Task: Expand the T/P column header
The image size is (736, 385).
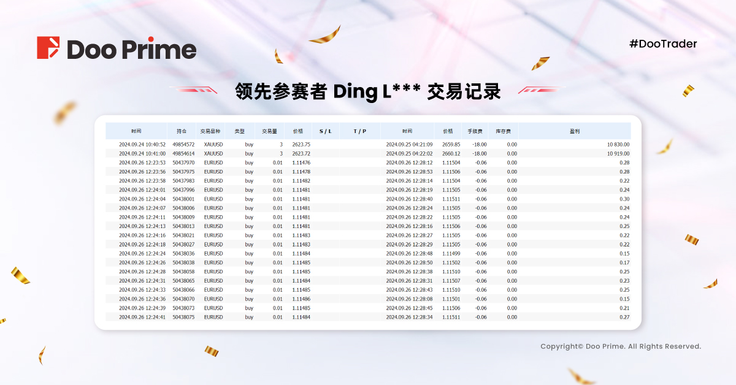Action: (359, 131)
